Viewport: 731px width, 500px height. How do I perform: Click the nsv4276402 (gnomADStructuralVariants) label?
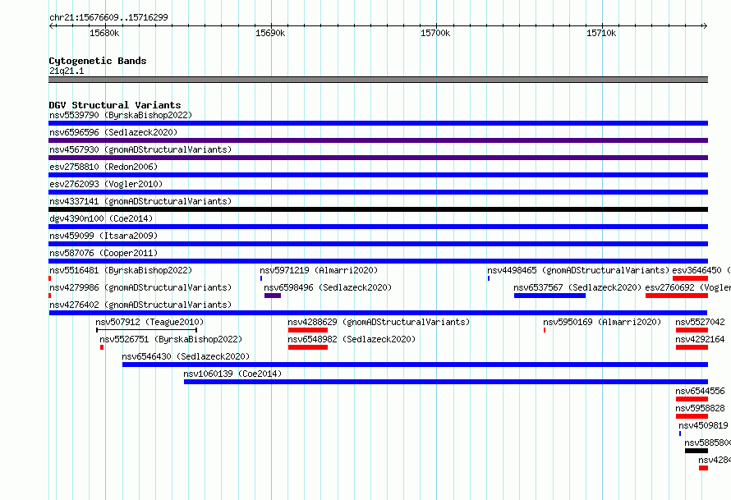pyautogui.click(x=140, y=305)
